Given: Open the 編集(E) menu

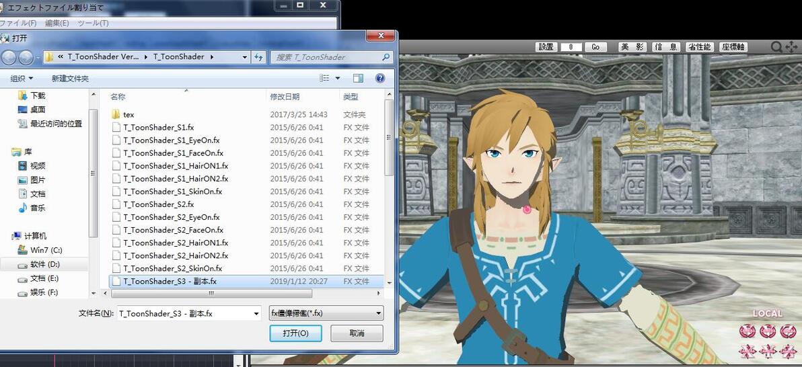Looking at the screenshot, I should [57, 23].
